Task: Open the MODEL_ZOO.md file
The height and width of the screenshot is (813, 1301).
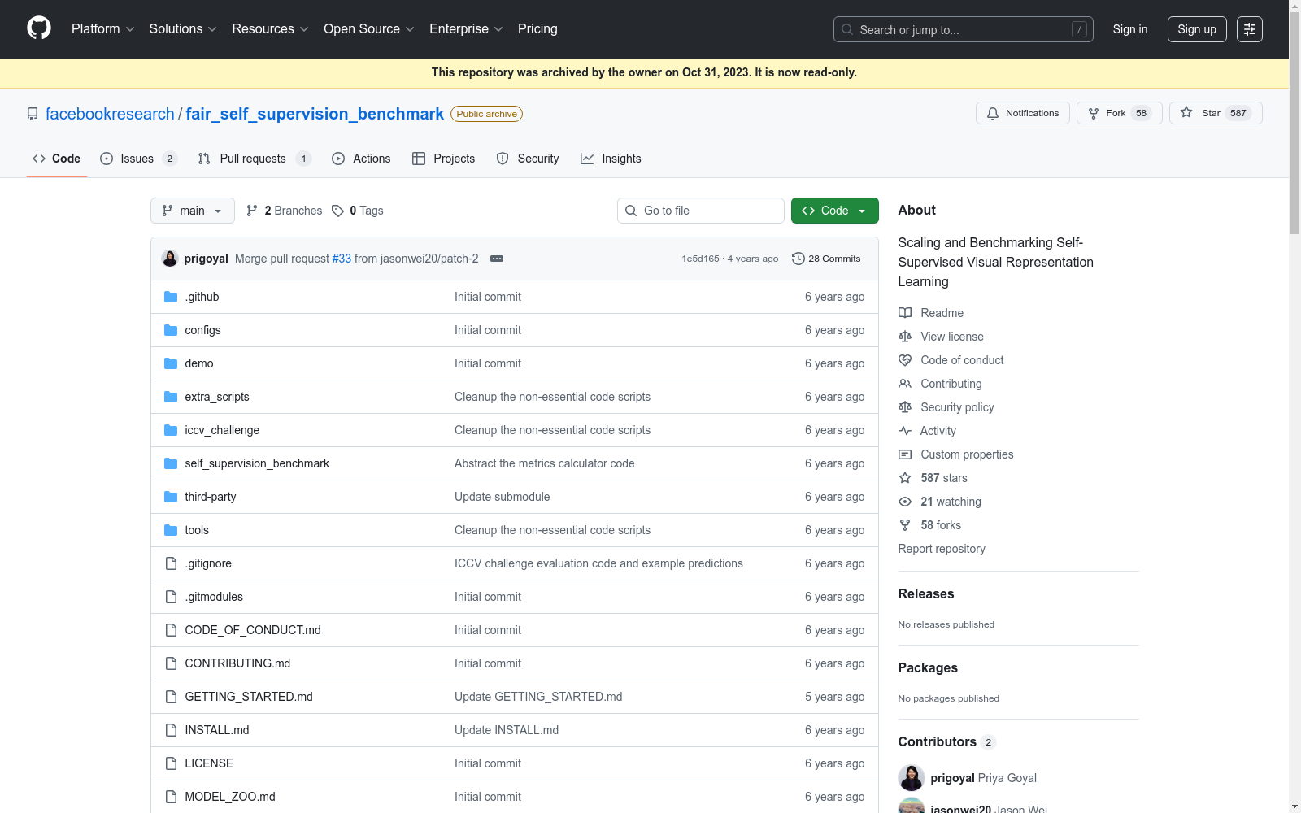Action: 230,797
